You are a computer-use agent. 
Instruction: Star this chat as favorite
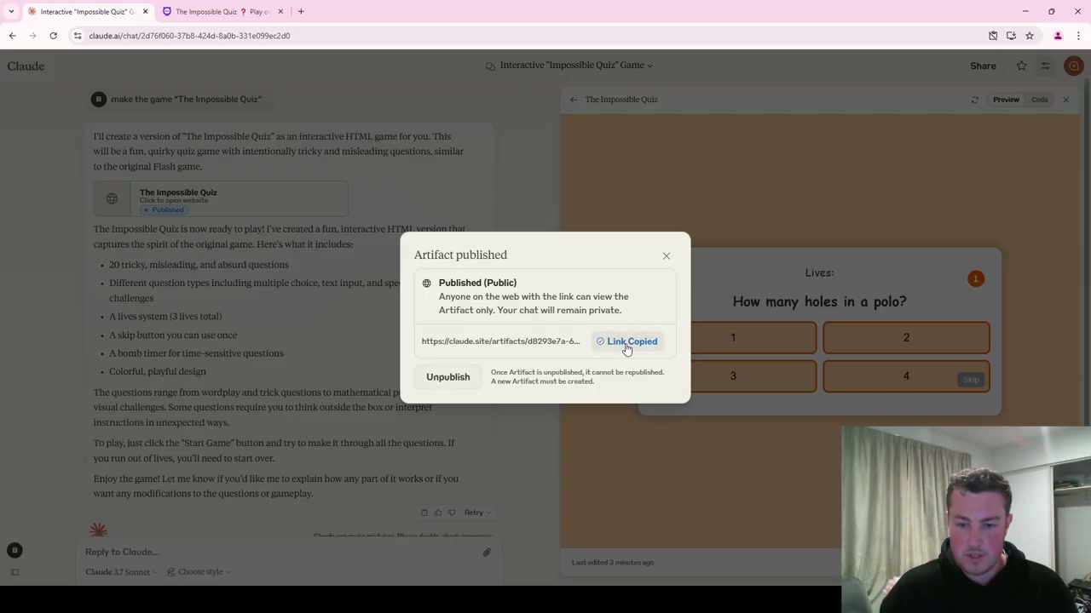click(x=1021, y=66)
